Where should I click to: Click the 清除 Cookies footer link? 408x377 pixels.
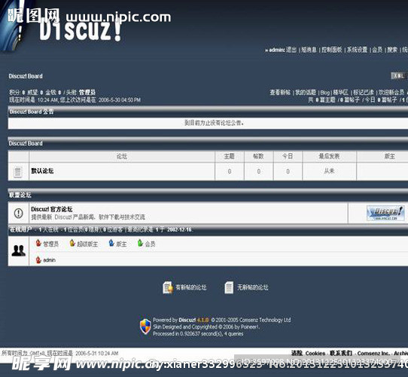[308, 354]
